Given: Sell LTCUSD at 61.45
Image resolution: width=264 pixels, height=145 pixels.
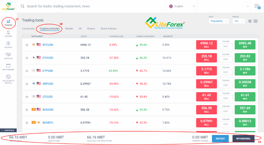Looking at the screenshot, I should (x=206, y=97).
